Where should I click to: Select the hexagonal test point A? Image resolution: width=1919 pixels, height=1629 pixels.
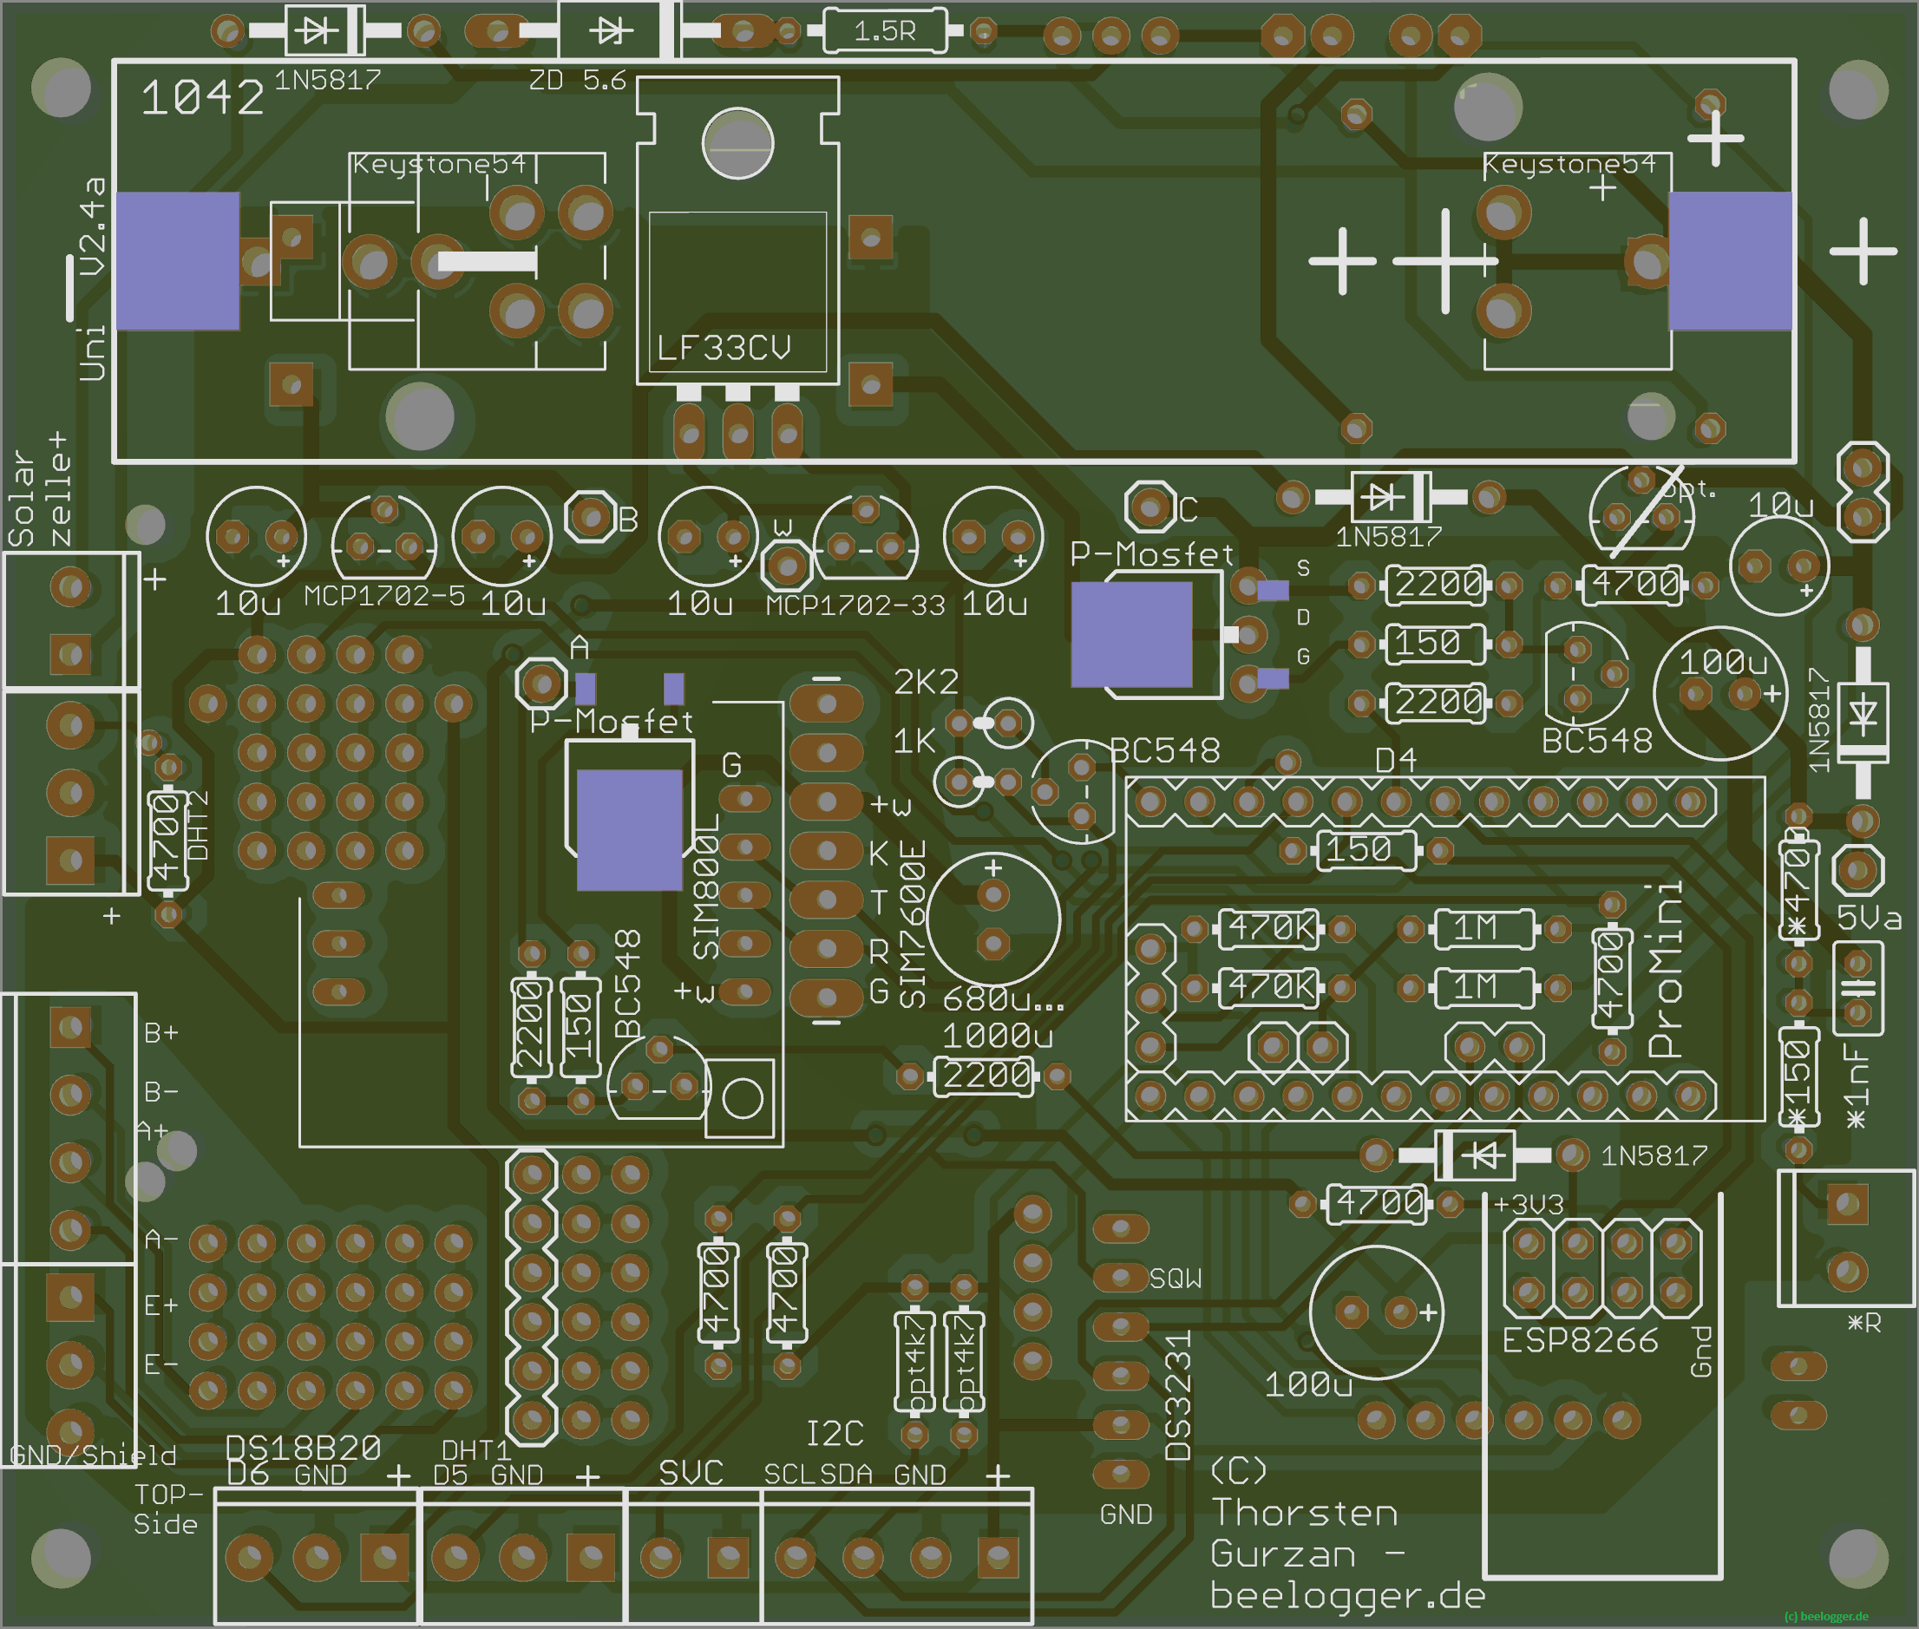[540, 684]
